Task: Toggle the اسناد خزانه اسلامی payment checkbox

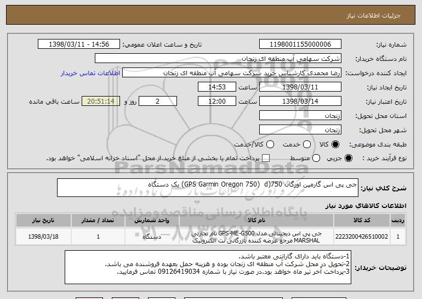Action: tap(266, 158)
